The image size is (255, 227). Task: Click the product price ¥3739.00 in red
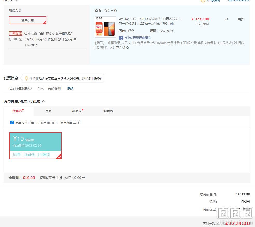pos(200,19)
